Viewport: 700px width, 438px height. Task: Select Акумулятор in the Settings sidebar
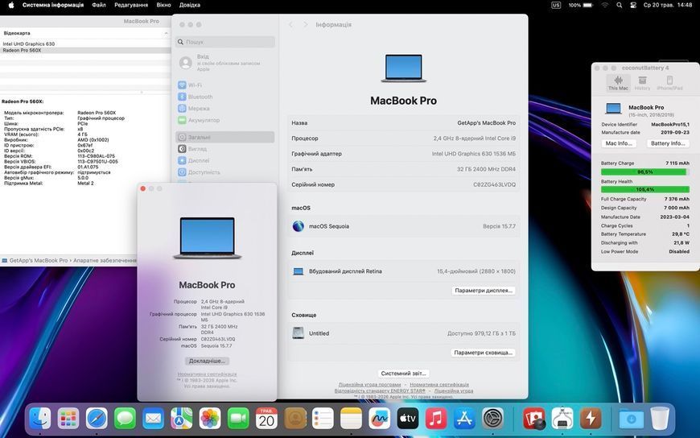pyautogui.click(x=225, y=120)
